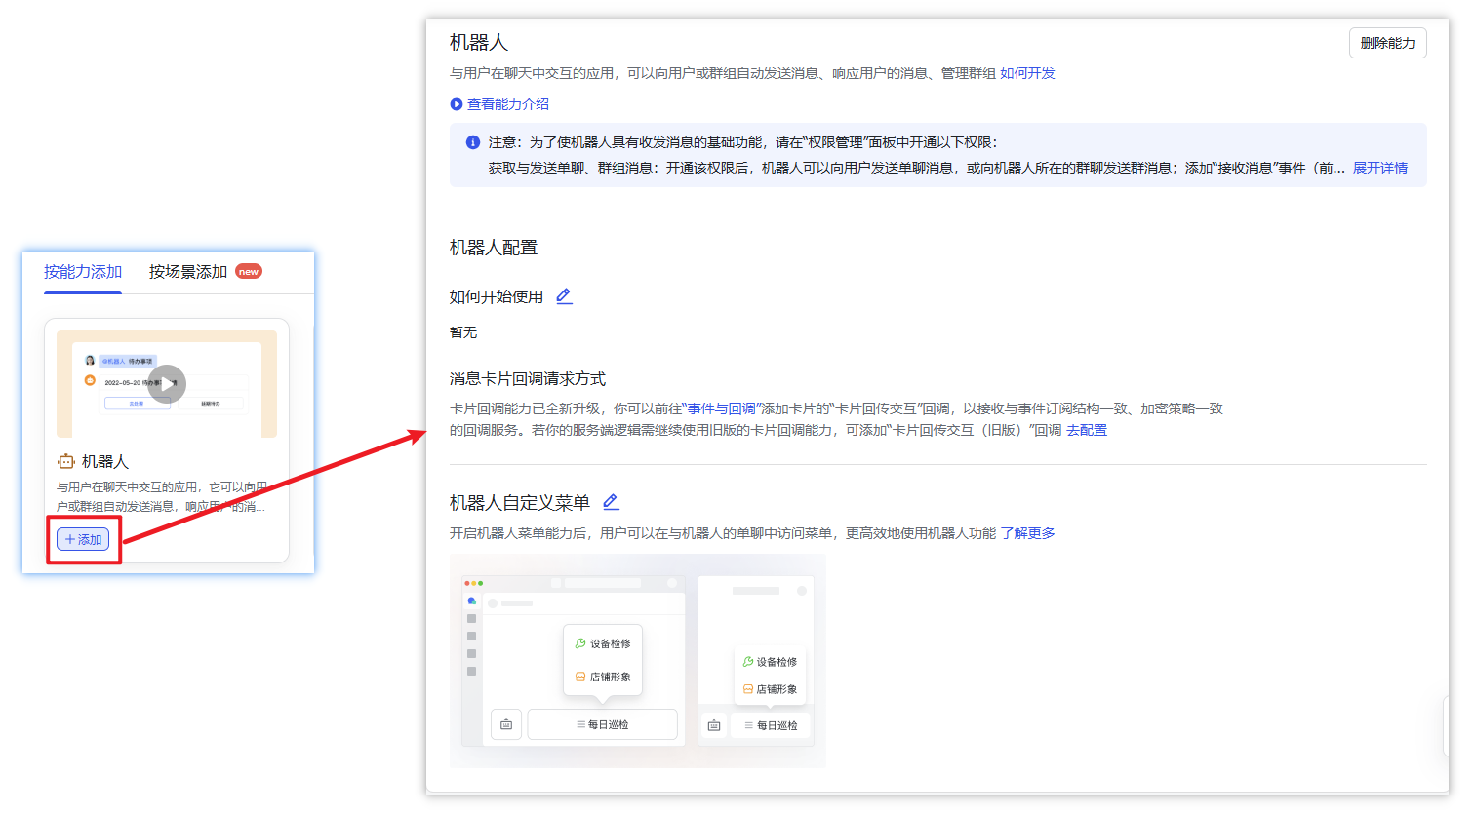Viewport: 1475px width, 814px height.
Task: Click the 暂无 text under 如何开始使用
Action: click(x=463, y=332)
